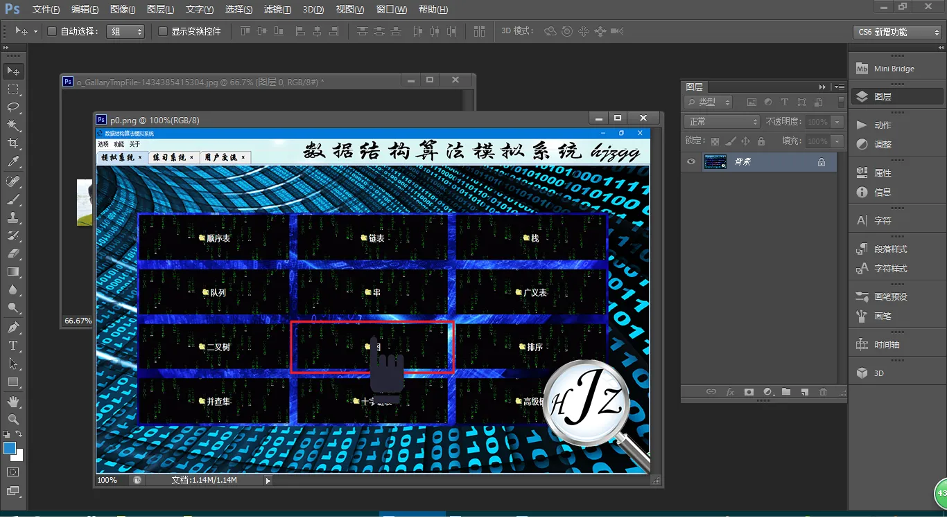Screen dimensions: 947x518
Task: Select the Lasso tool
Action: click(13, 107)
